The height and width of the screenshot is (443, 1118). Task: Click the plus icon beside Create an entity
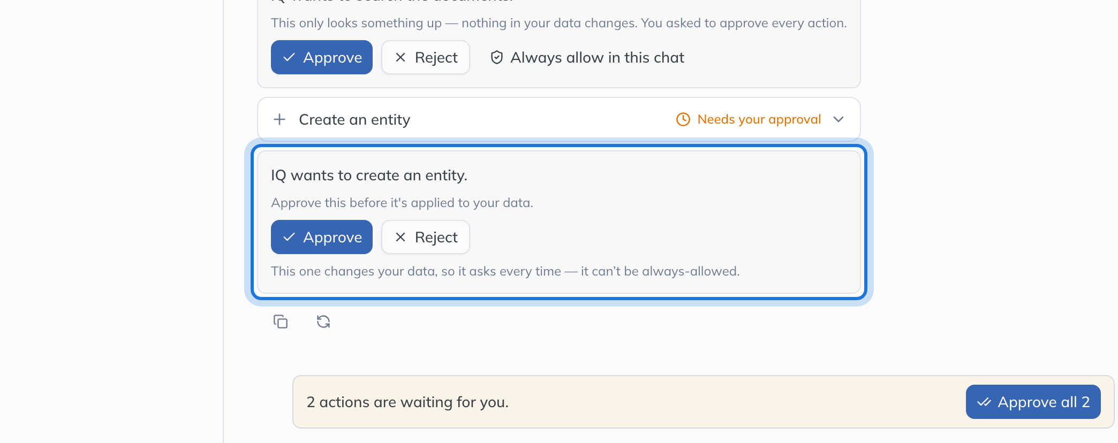(279, 119)
